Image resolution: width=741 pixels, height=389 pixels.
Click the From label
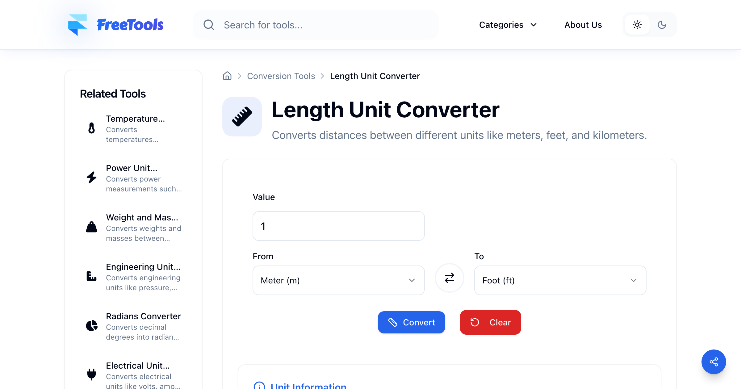click(263, 256)
